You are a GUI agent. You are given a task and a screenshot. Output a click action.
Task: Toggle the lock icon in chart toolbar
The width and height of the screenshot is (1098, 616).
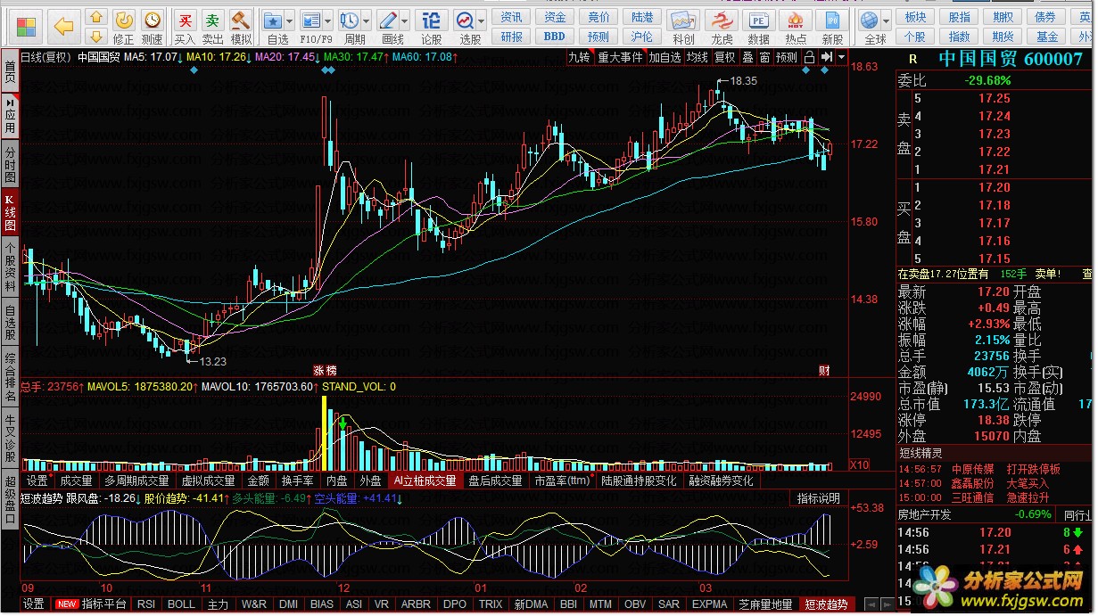809,57
